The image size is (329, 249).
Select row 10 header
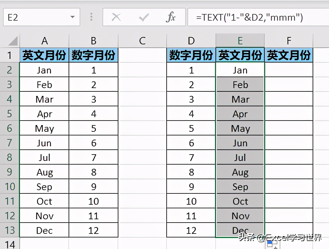[x=10, y=186]
